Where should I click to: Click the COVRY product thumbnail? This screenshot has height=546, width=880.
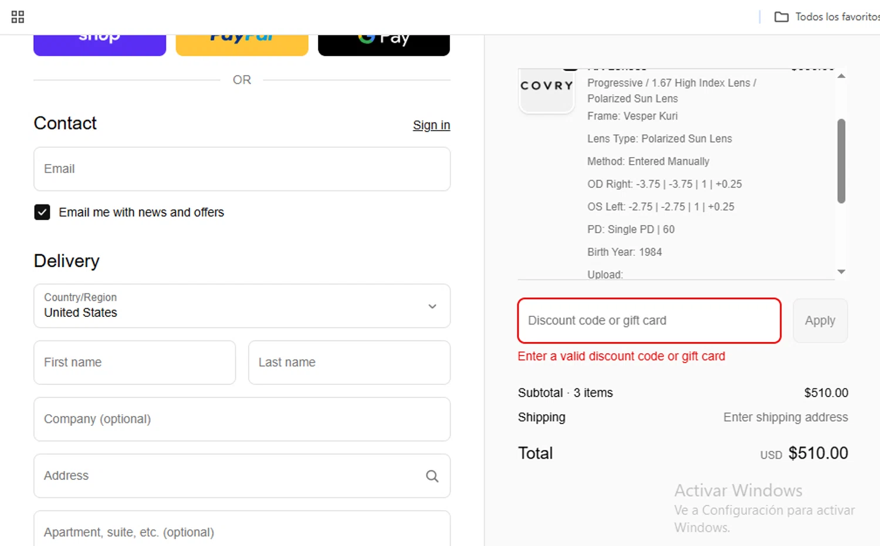pos(546,90)
